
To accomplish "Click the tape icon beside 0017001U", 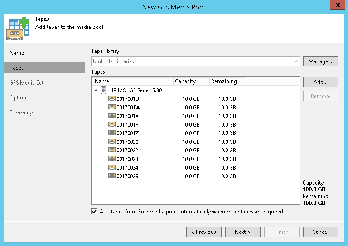I will (x=112, y=99).
